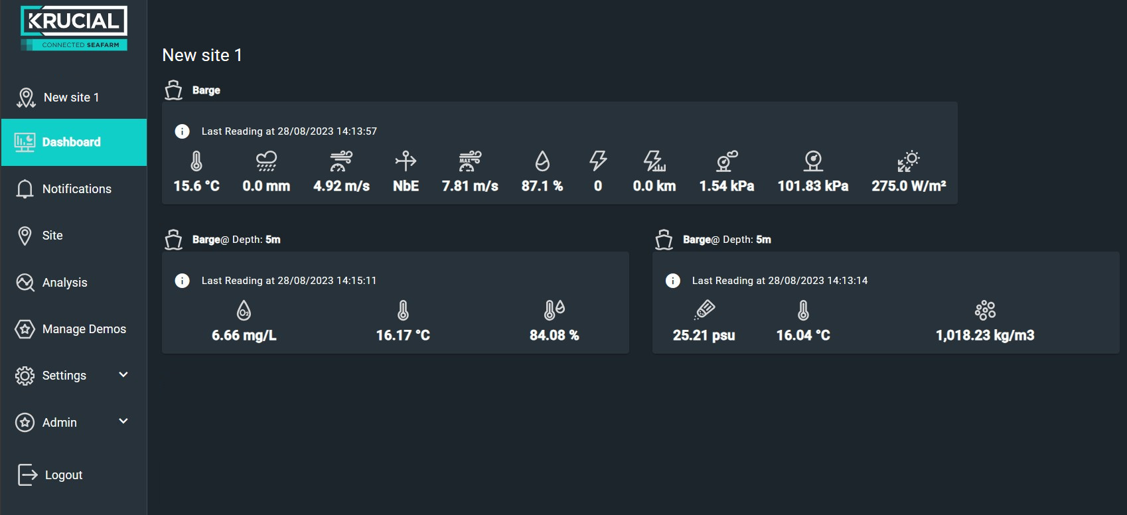Image resolution: width=1127 pixels, height=515 pixels.
Task: Click the lightning bolt icon above 0
Action: coord(598,161)
